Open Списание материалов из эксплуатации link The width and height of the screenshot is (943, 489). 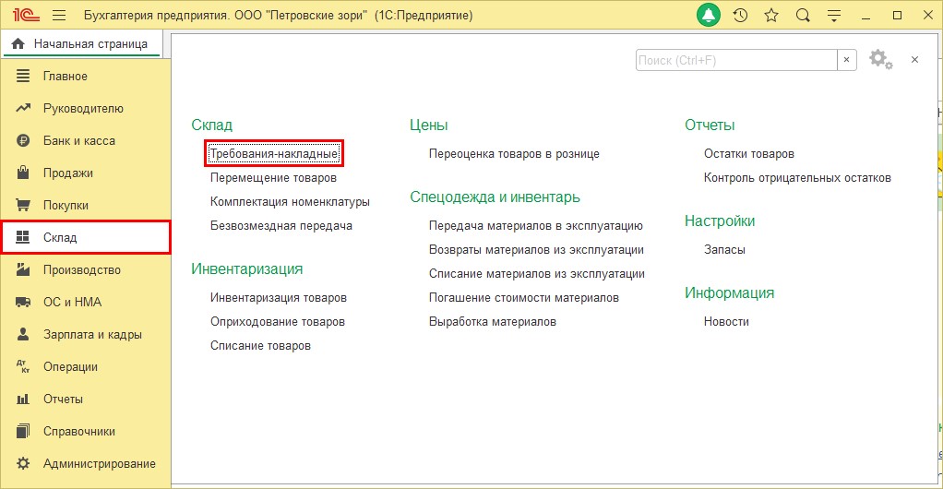(x=536, y=274)
